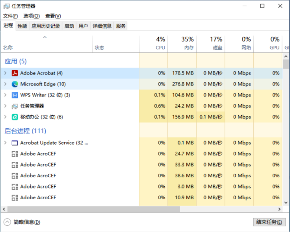Click the icon of the 33.3 MB Adobe AcroCEF
This screenshot has width=290, height=232.
(x=15, y=165)
